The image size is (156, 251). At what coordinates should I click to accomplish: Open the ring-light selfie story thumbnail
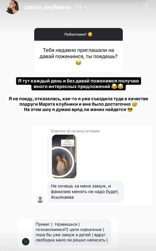(x=64, y=156)
